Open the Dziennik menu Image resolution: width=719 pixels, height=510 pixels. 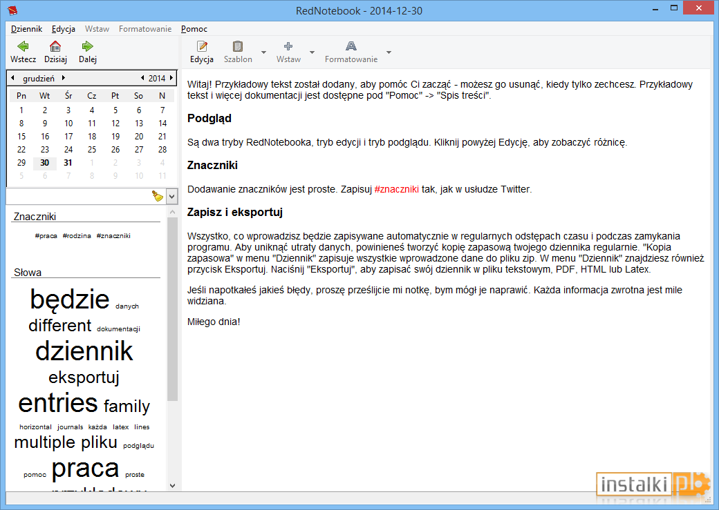point(26,29)
